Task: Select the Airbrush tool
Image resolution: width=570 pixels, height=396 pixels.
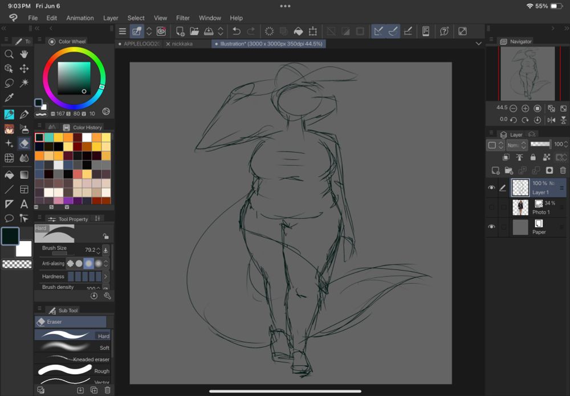Action: point(24,129)
